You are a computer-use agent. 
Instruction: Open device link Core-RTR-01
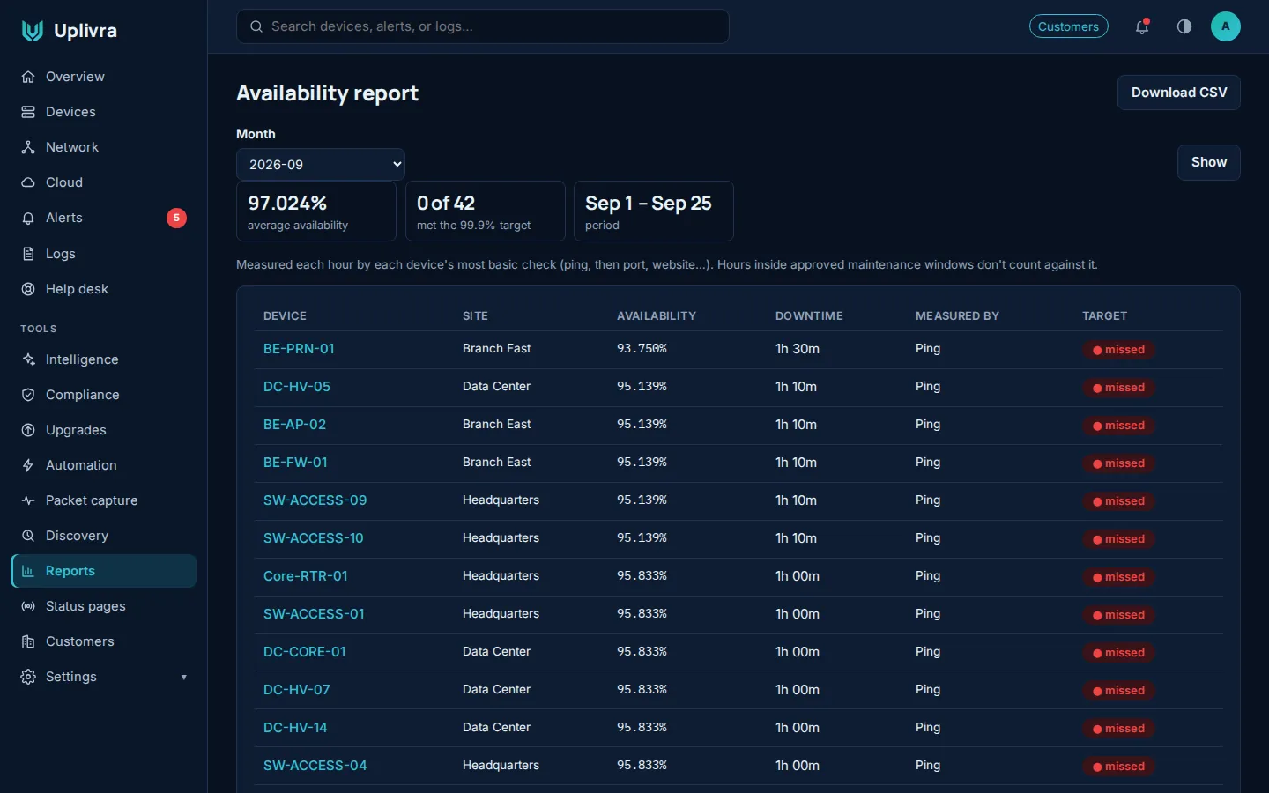[x=306, y=576]
